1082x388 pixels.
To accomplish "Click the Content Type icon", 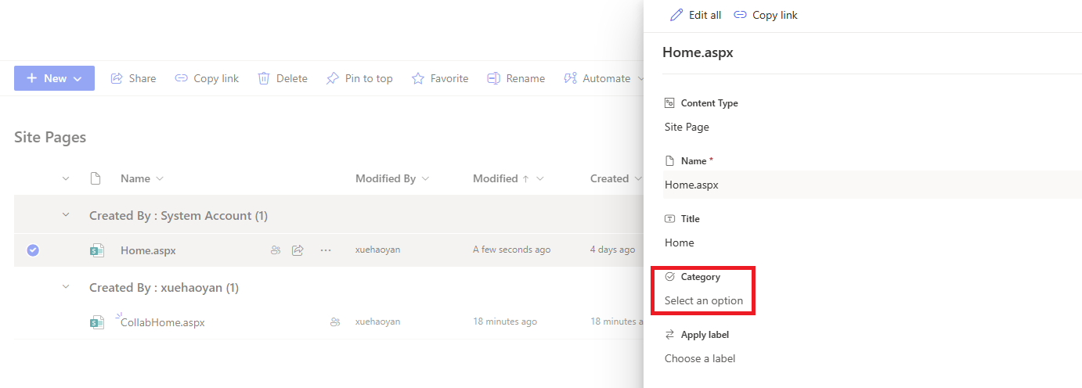I will [x=669, y=102].
